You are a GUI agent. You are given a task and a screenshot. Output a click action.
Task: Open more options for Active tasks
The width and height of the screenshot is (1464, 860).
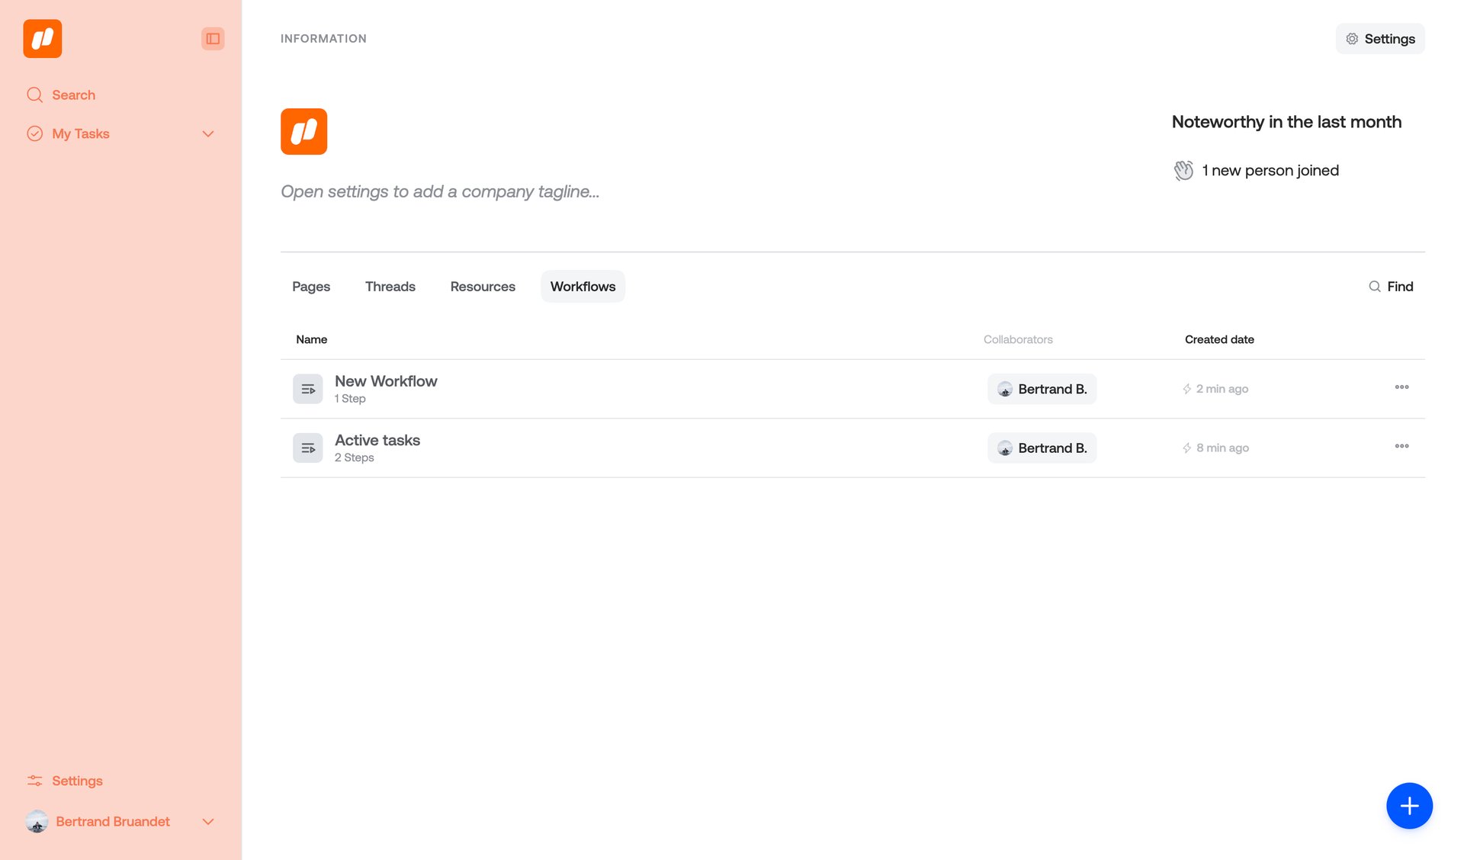click(x=1401, y=447)
